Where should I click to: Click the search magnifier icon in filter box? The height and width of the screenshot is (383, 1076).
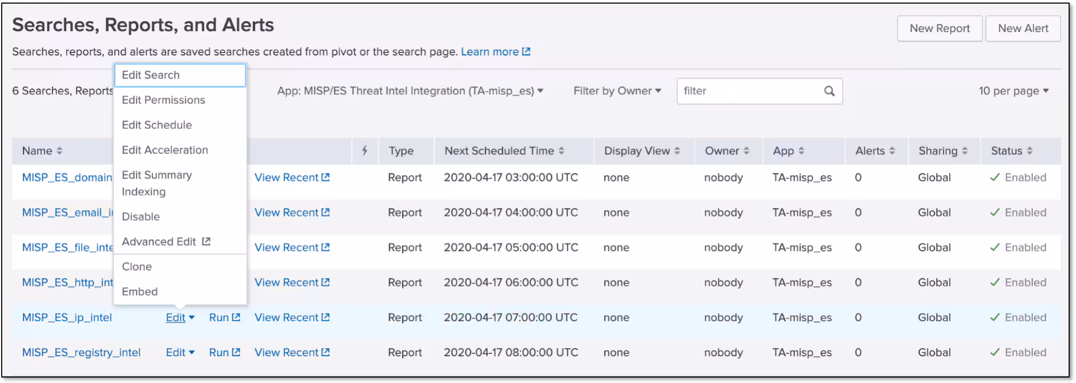[x=829, y=91]
